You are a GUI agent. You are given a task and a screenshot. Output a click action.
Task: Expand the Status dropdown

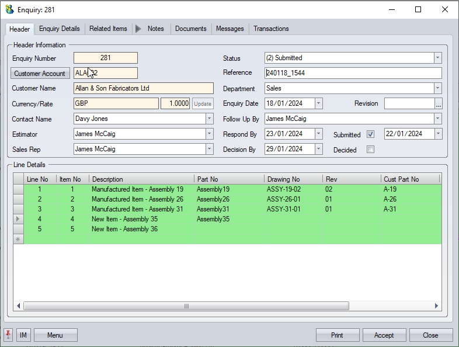pyautogui.click(x=437, y=58)
